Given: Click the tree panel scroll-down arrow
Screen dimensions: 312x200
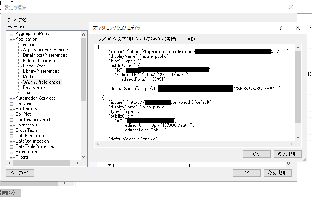Looking at the screenshot, I should 84,157.
